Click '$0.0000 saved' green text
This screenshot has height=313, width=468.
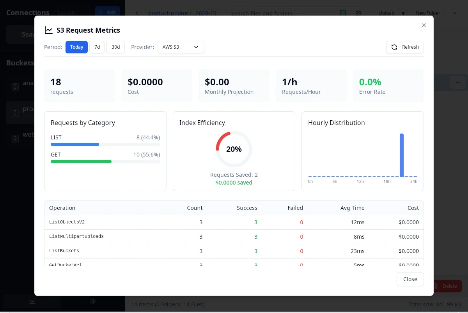pos(234,183)
